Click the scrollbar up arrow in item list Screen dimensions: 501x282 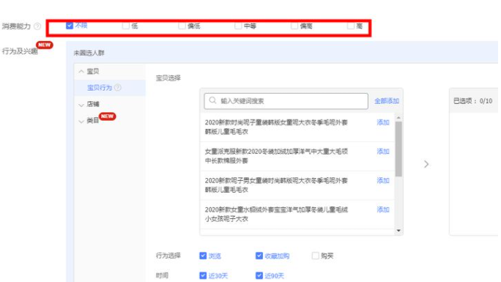point(398,118)
